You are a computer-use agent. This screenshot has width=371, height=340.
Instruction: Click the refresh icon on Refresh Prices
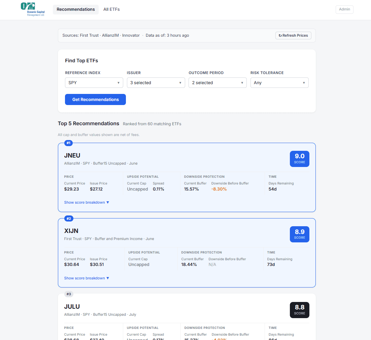(281, 35)
